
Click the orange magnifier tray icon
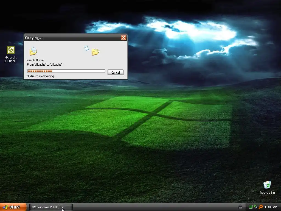point(261,207)
